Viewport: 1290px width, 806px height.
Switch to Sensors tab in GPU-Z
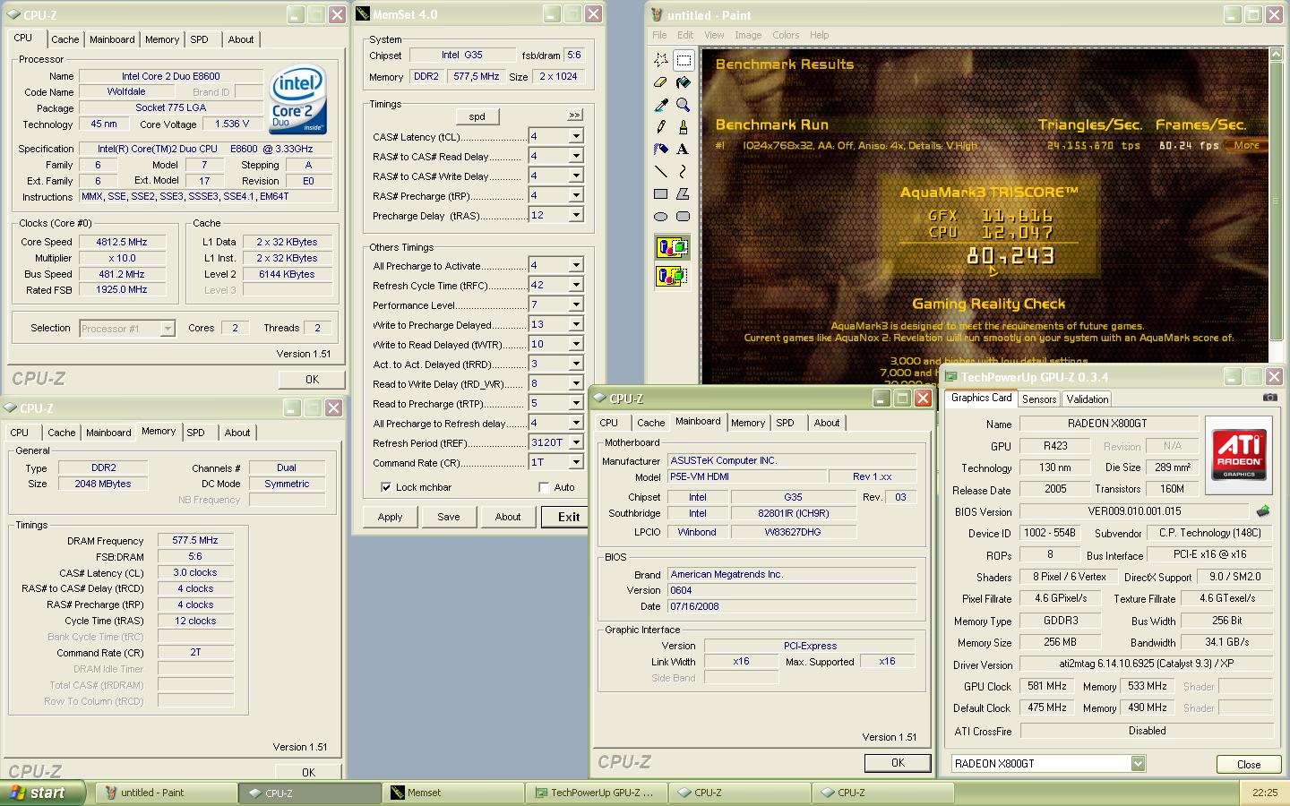click(1038, 399)
